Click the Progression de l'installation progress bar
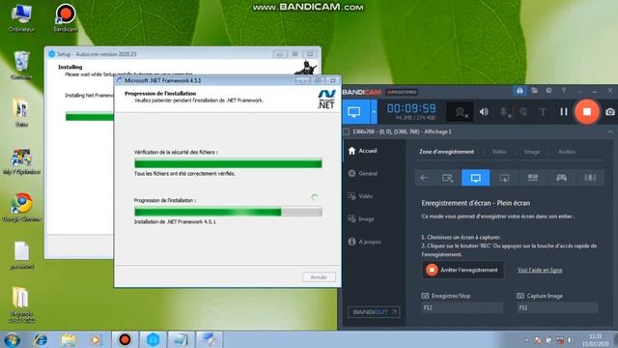The width and height of the screenshot is (618, 348). 228,212
